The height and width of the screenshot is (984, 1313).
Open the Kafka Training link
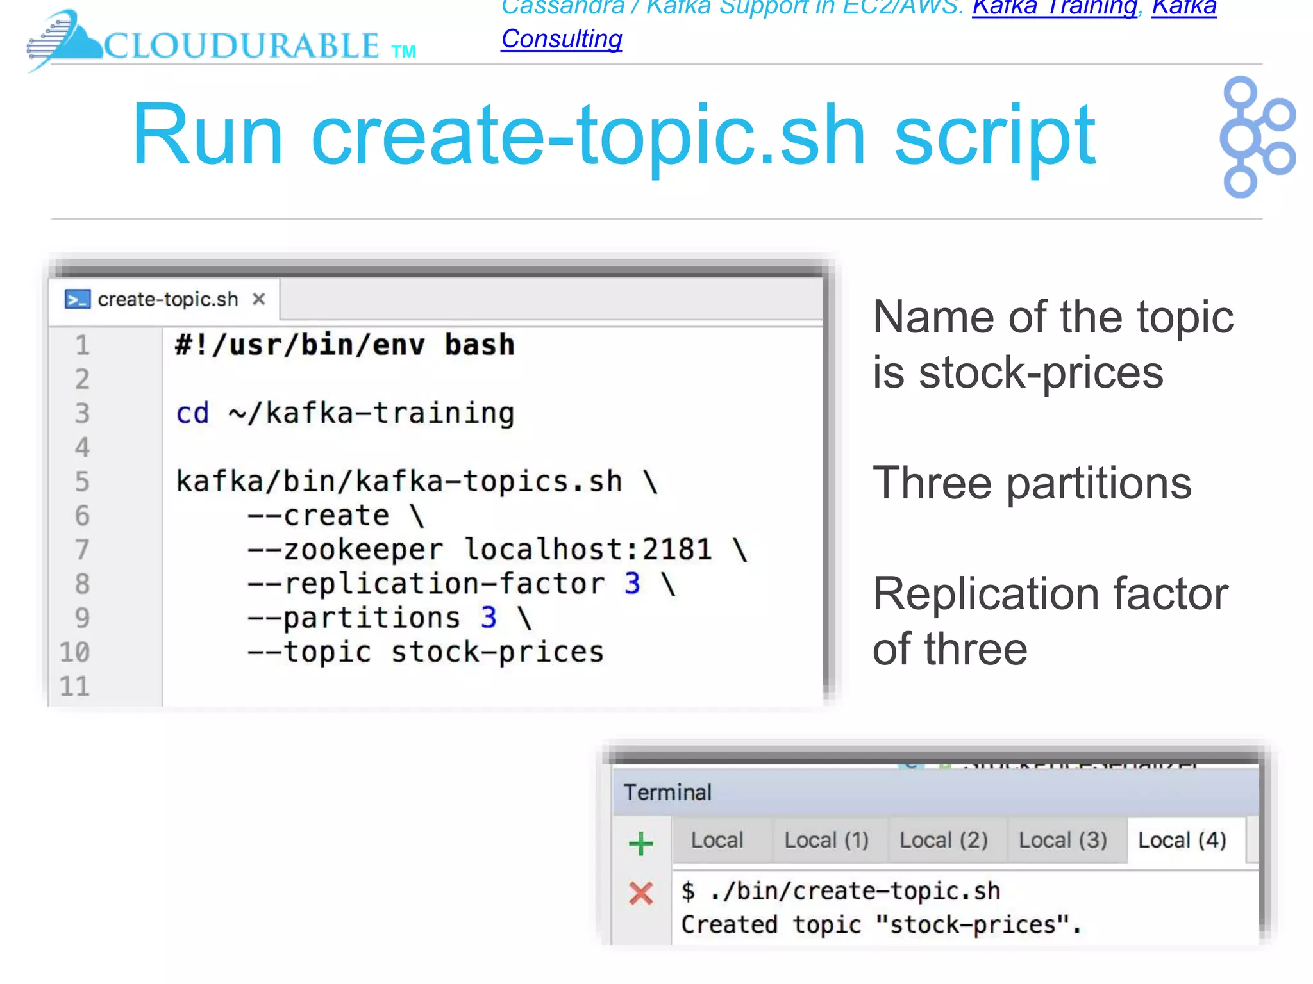pos(1055,8)
